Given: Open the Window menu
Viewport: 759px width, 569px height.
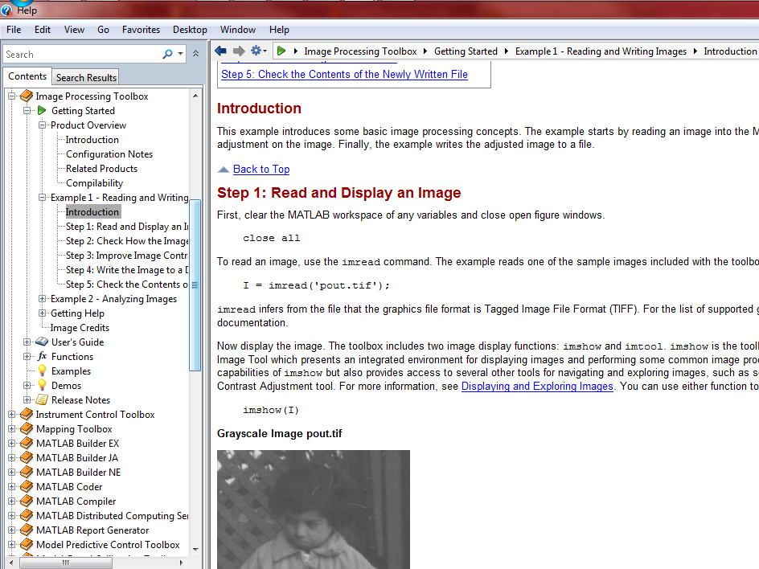Looking at the screenshot, I should (x=238, y=30).
